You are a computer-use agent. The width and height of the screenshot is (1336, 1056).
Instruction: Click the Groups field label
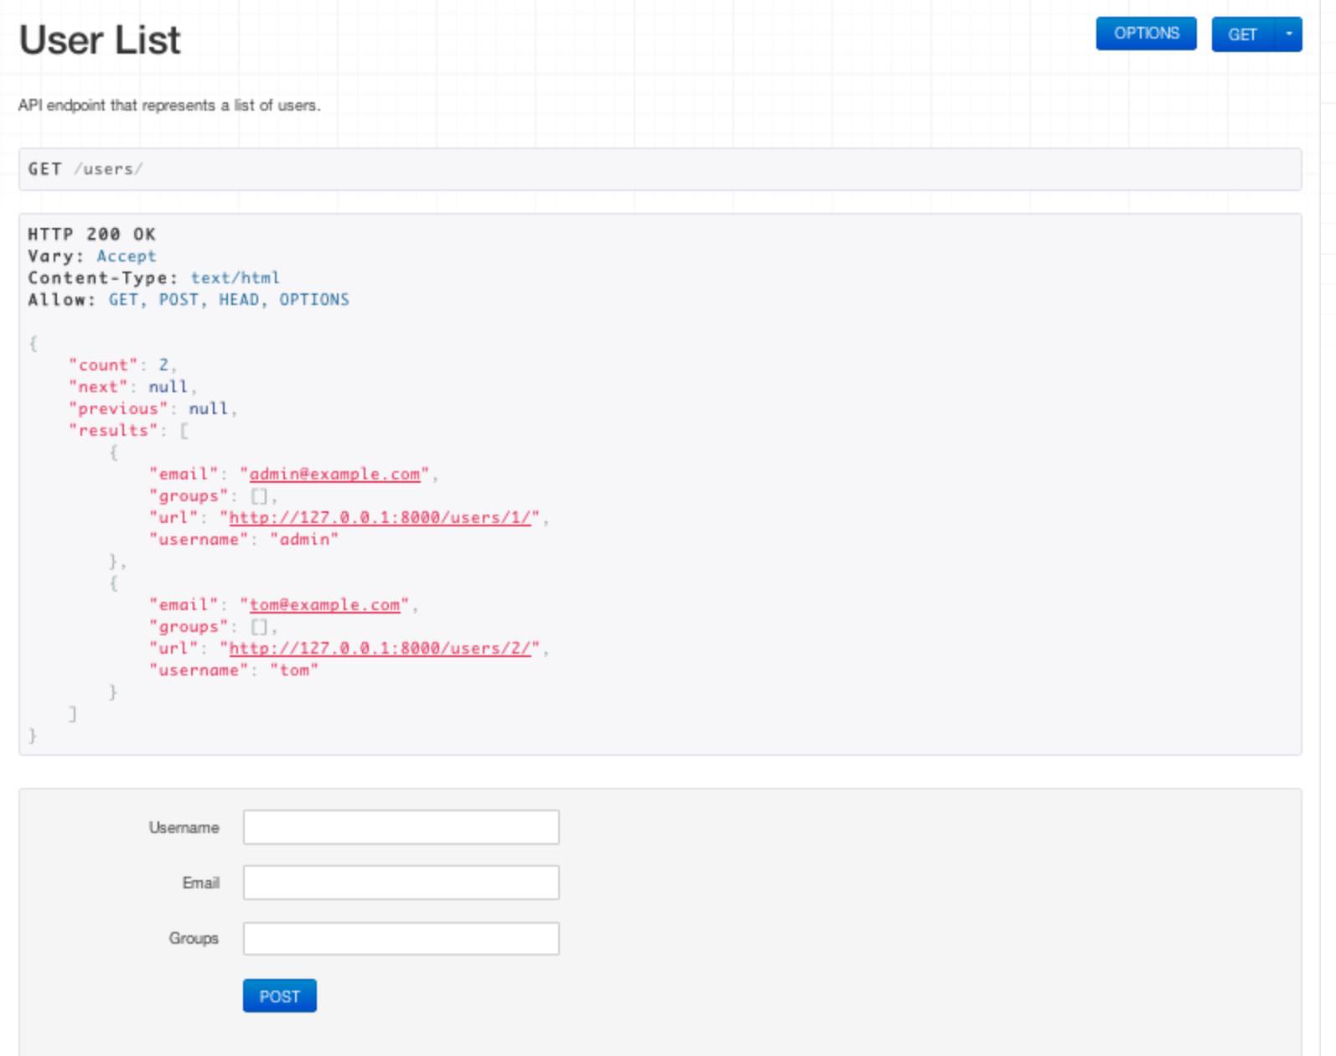coord(193,939)
